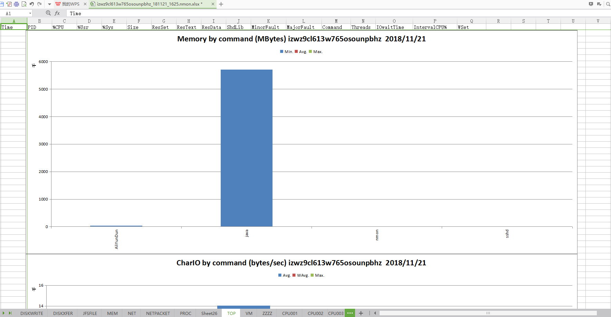This screenshot has height=317, width=611.
Task: Click cell containing ResSet
Action: point(164,27)
